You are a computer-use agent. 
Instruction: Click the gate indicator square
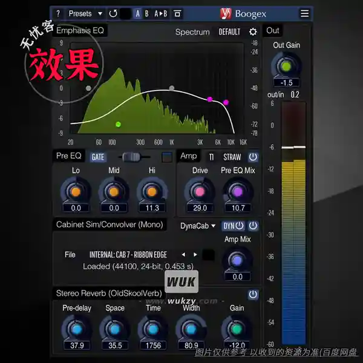click(167, 157)
